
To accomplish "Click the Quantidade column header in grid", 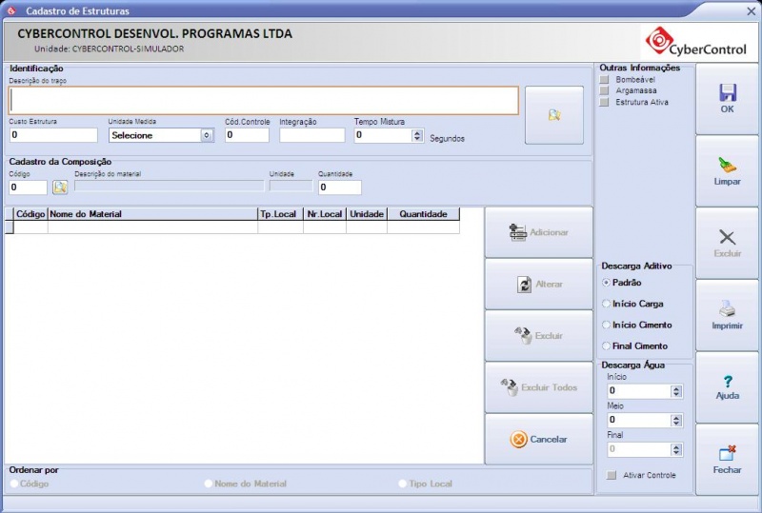I will click(423, 214).
